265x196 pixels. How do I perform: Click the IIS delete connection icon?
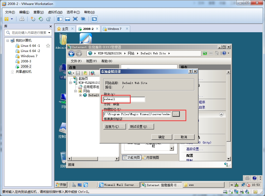pyautogui.click(x=92, y=73)
